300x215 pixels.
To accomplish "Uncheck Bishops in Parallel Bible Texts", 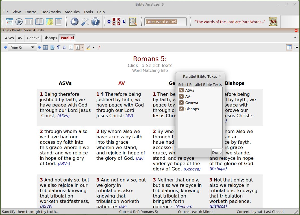I will (x=181, y=109).
